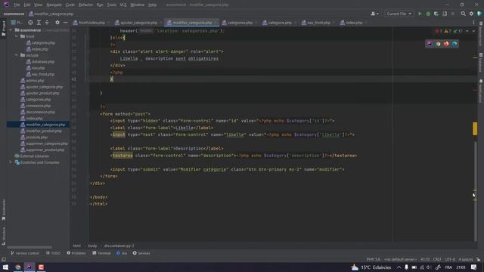Hide the Project panel with minus icon
The image size is (484, 272).
pos(65,23)
